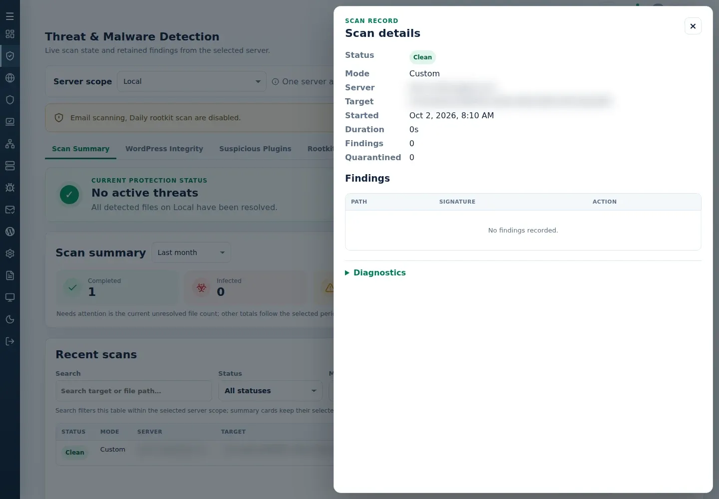Click the Clean status badge in Scan details
Image resolution: width=719 pixels, height=499 pixels.
coord(422,57)
